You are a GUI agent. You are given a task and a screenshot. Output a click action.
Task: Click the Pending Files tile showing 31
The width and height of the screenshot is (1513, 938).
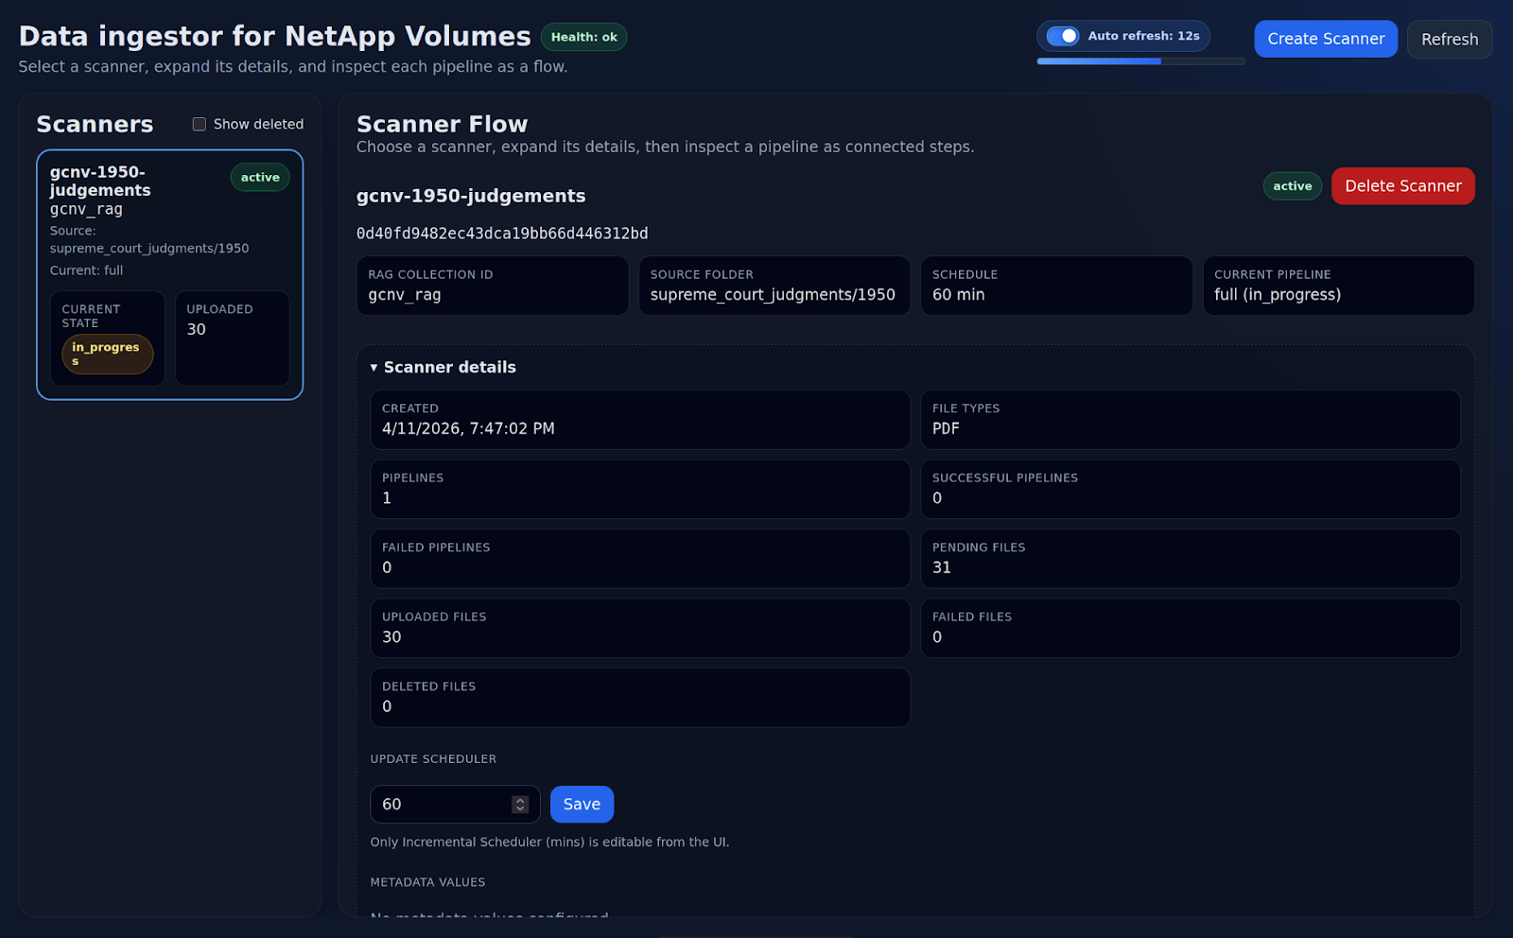[1191, 559]
